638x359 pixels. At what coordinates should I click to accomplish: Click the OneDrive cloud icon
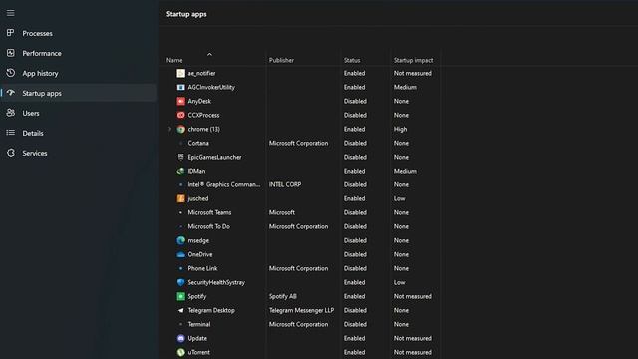(181, 255)
